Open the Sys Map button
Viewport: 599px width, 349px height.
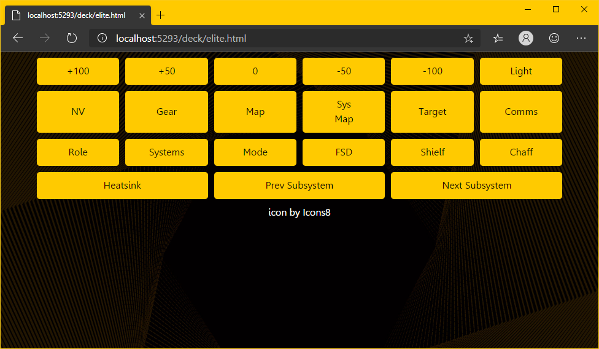pos(344,112)
